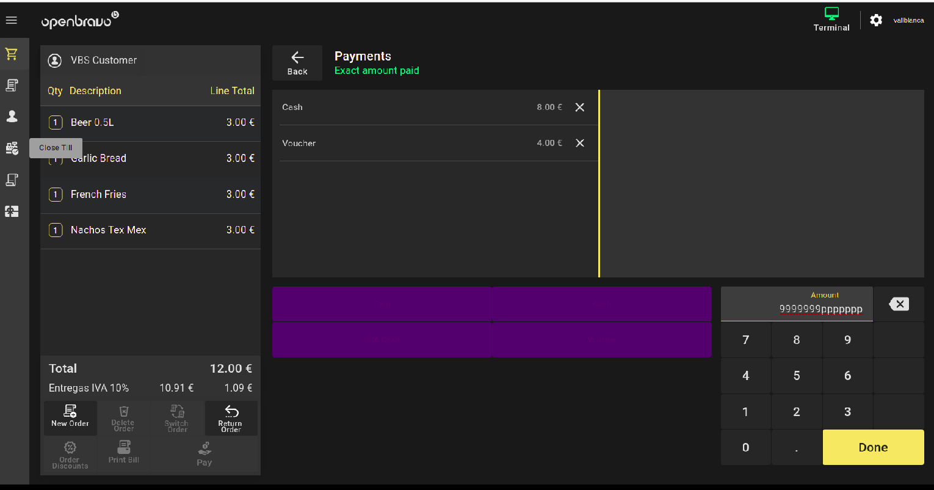Go Back from Payments
Viewport: 934px width, 490px height.
point(297,63)
